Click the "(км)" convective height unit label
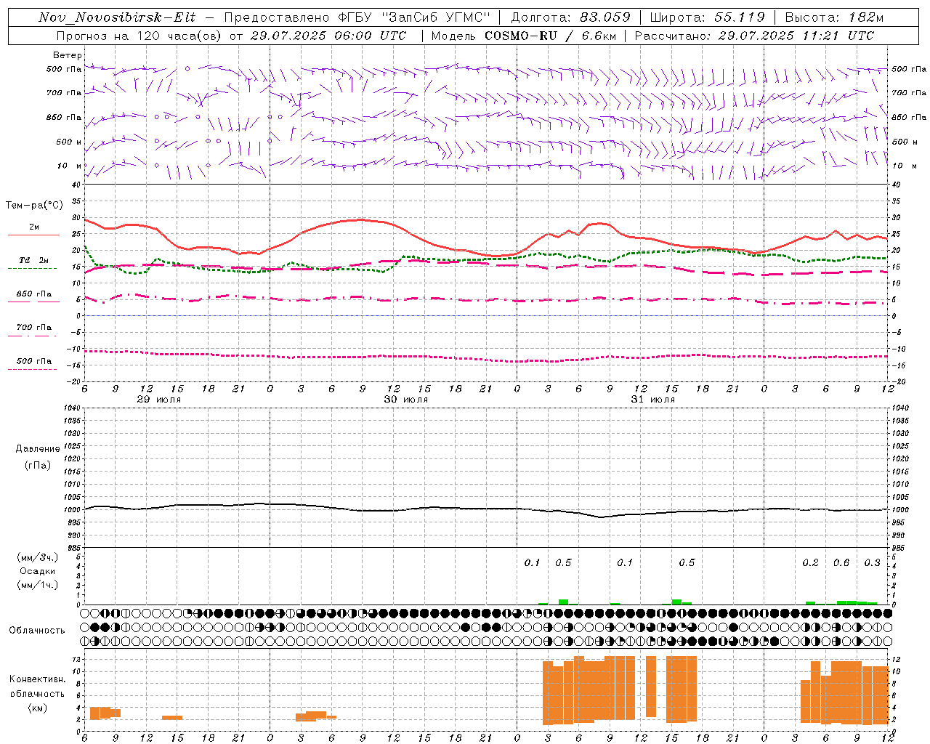 point(38,708)
